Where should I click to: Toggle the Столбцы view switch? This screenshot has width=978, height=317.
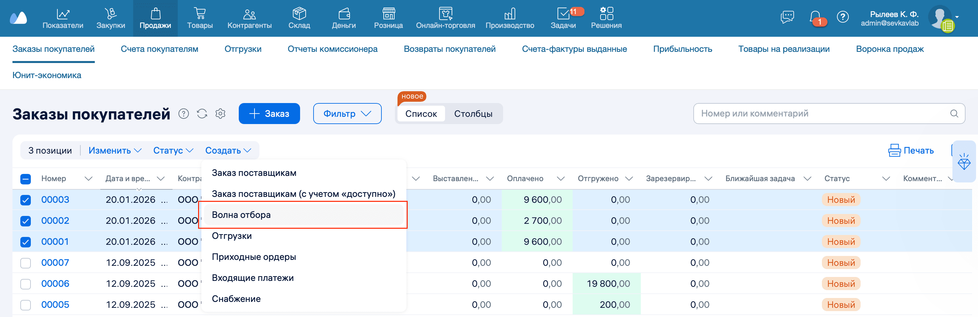coord(474,113)
